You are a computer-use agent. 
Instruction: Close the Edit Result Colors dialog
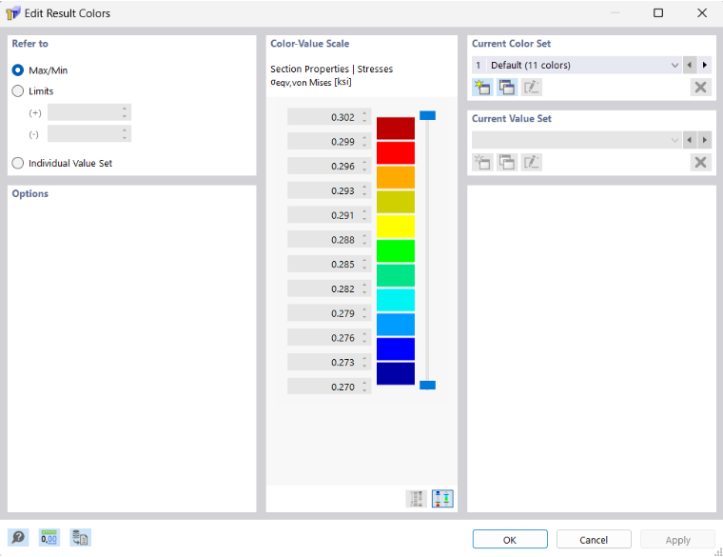coord(702,13)
